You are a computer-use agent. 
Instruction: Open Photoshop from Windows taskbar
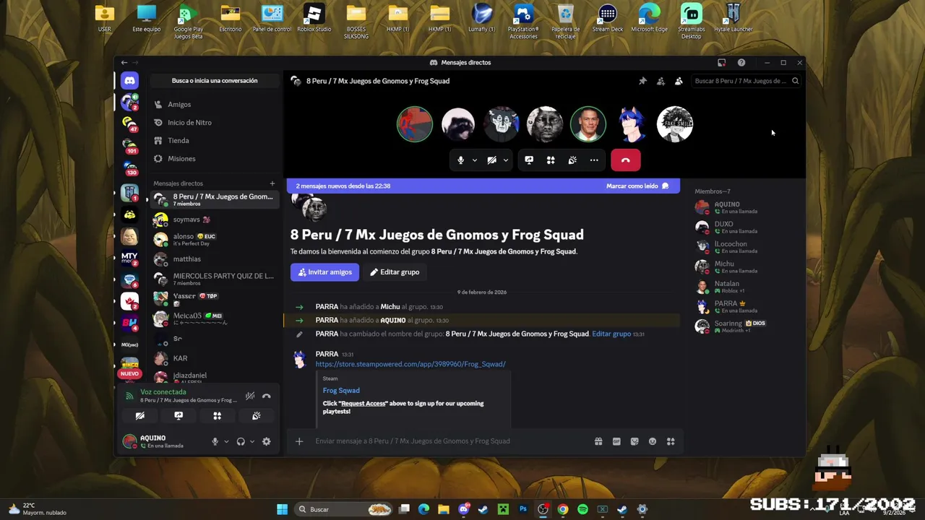click(x=523, y=509)
